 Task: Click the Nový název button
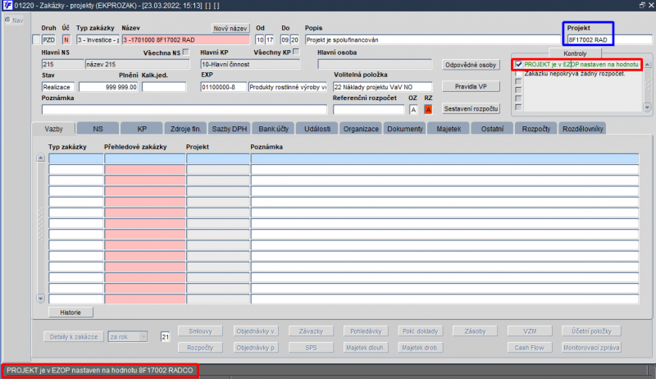(230, 29)
